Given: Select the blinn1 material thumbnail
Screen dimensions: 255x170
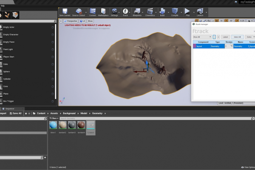Looking at the screenshot, I should pyautogui.click(x=53, y=125).
